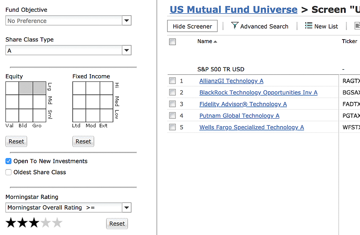Viewport: 360px width, 235px height.
Task: Uncheck Open To New Investments
Action: tap(9, 161)
